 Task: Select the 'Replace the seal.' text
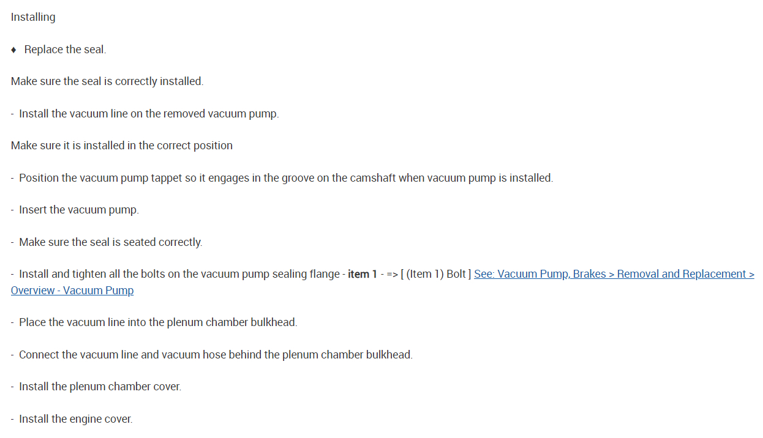[65, 50]
